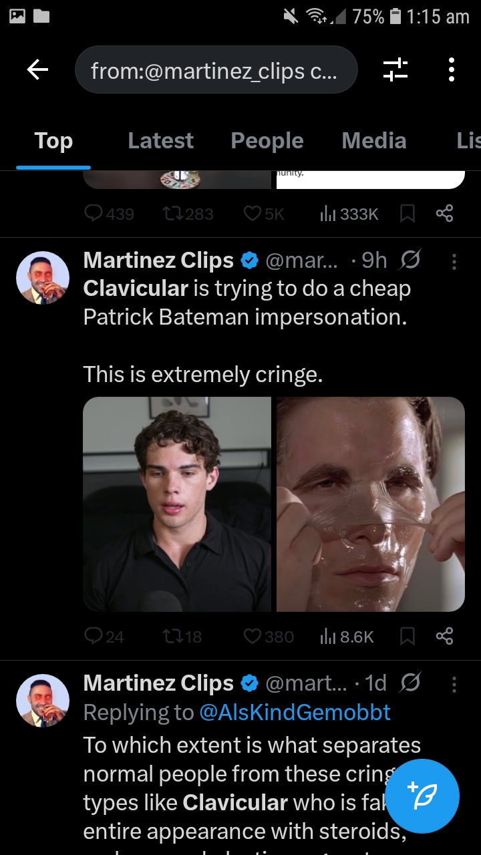Open the left image of curly-haired man
This screenshot has width=481, height=855.
(177, 504)
